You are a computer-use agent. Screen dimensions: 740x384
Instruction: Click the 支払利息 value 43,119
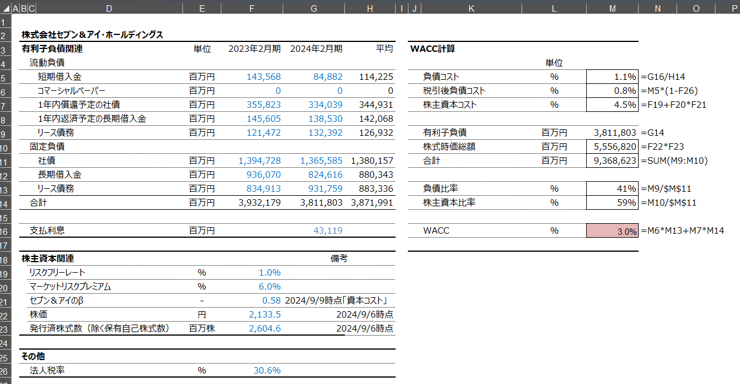328,231
